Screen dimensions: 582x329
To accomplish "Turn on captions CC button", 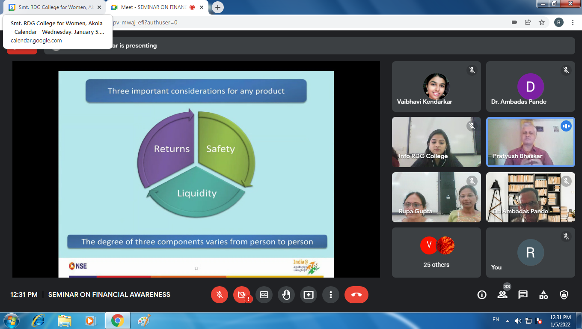I will coord(264,295).
